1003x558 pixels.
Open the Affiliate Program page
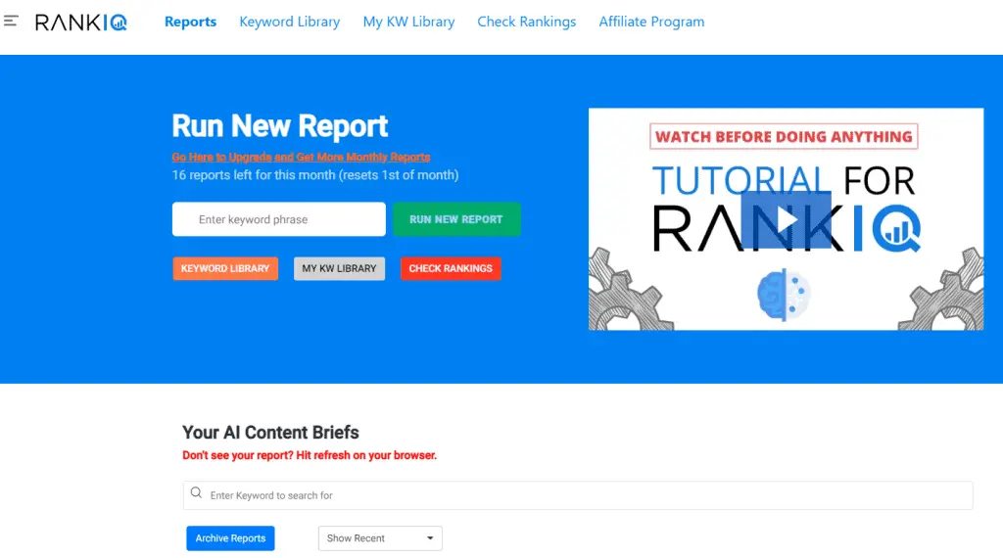point(651,22)
